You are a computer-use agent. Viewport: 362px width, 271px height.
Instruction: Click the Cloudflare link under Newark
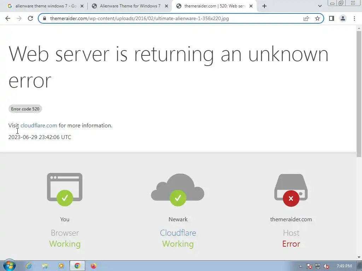coord(178,233)
